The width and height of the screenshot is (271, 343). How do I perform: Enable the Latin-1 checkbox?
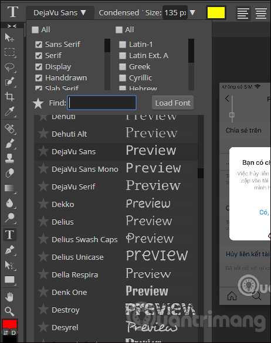click(123, 45)
